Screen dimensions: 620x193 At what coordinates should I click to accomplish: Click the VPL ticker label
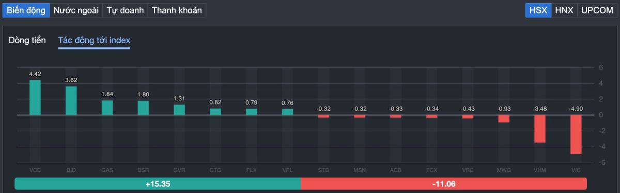coord(287,170)
